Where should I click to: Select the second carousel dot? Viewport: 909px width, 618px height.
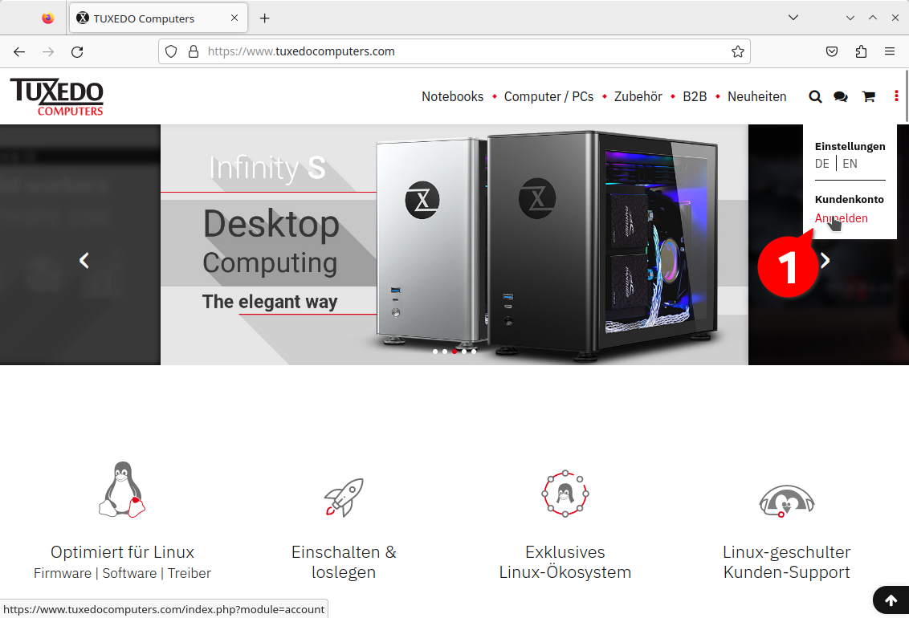click(x=445, y=352)
